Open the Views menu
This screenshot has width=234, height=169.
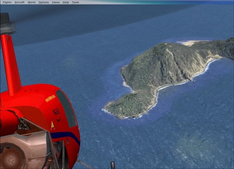click(x=56, y=2)
